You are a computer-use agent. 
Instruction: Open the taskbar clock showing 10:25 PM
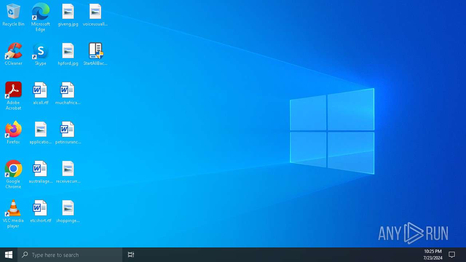click(433, 255)
